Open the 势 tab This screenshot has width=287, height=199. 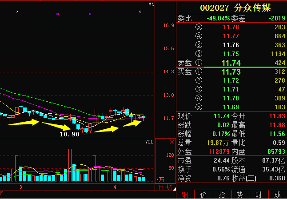click(241, 195)
